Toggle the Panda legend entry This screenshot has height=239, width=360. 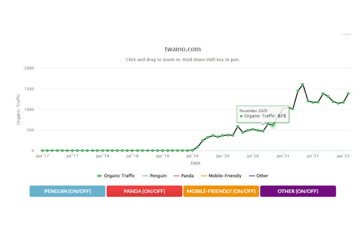point(184,176)
